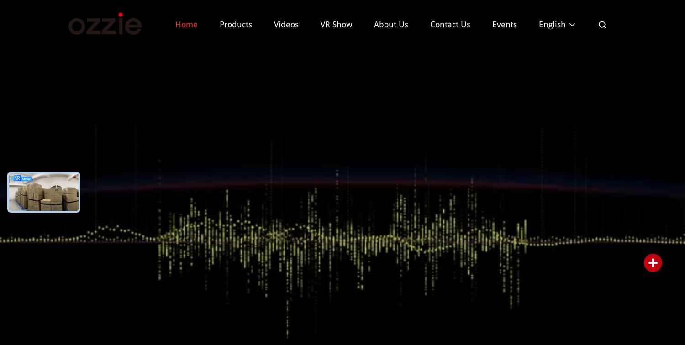The image size is (685, 345).
Task: Expand the English language dropdown
Action: [x=557, y=25]
